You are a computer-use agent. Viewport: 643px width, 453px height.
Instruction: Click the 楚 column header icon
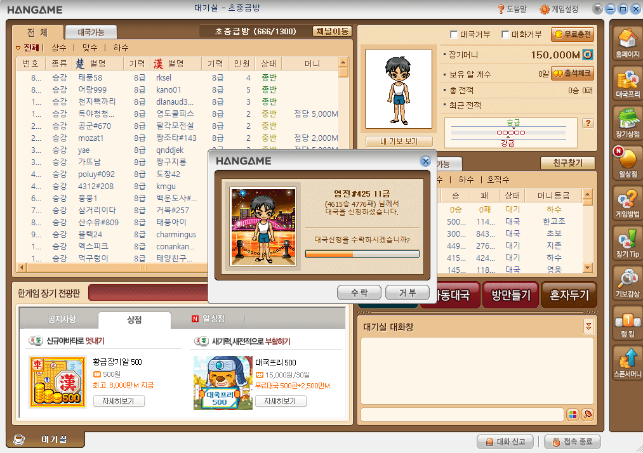pyautogui.click(x=80, y=63)
